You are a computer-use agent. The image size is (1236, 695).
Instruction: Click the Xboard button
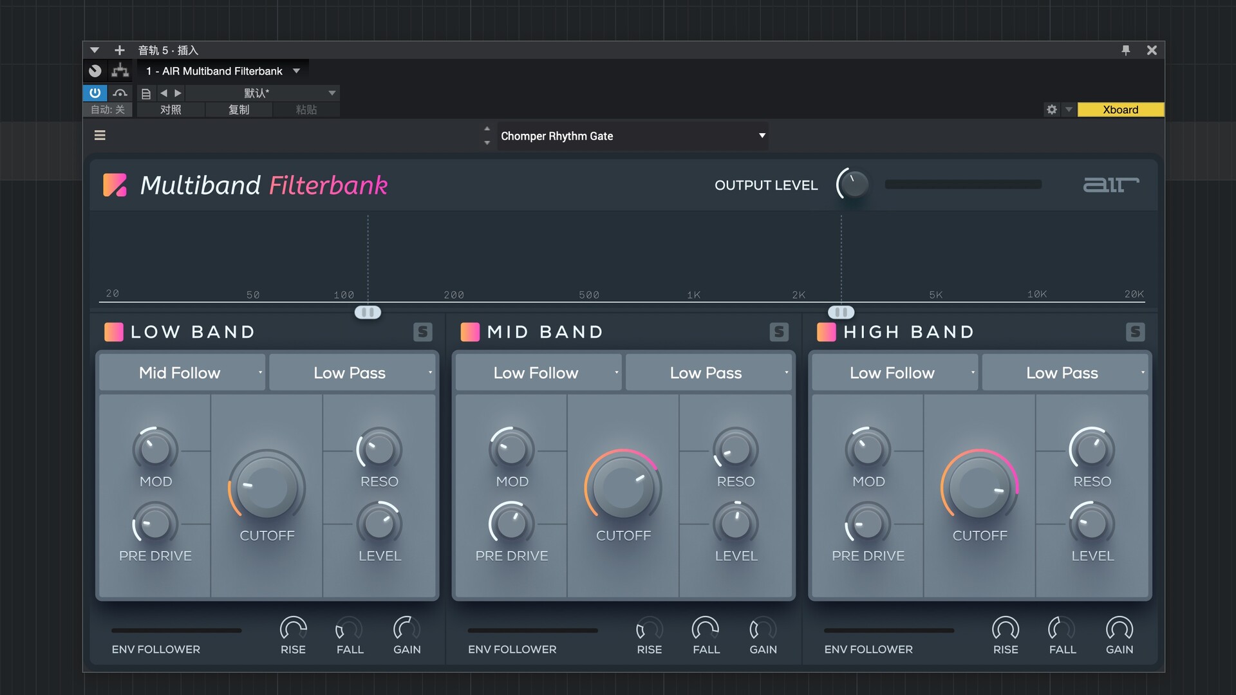coord(1120,109)
